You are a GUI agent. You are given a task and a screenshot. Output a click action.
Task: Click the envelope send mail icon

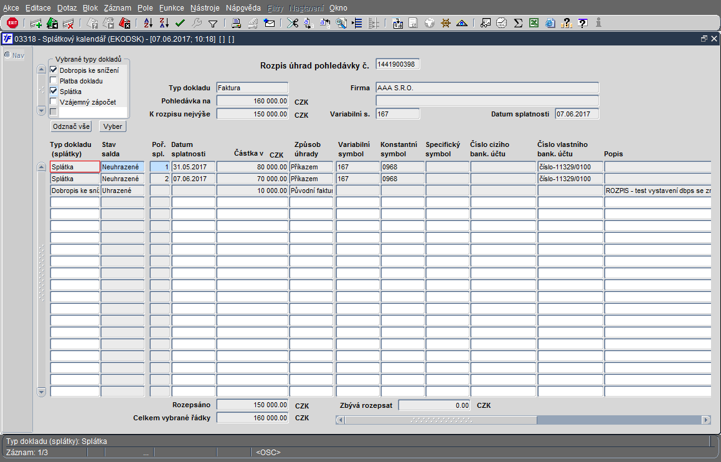click(x=270, y=22)
